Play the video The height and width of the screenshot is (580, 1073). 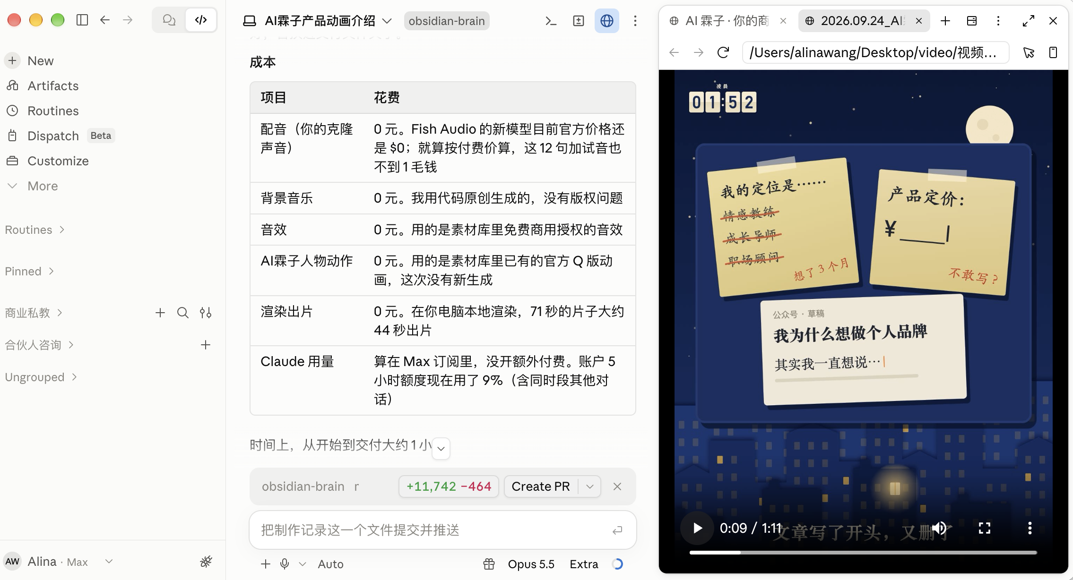(x=697, y=528)
